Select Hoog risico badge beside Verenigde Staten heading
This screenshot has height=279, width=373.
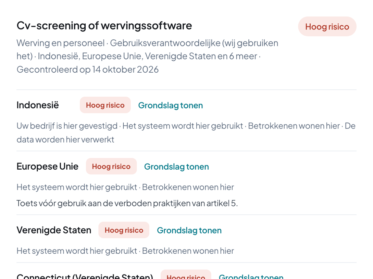coord(124,230)
